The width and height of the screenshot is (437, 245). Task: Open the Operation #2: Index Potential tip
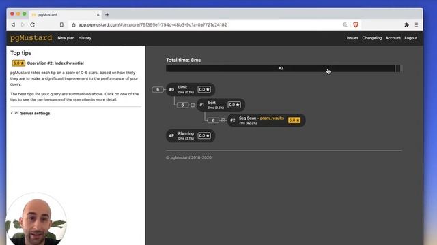tap(55, 63)
